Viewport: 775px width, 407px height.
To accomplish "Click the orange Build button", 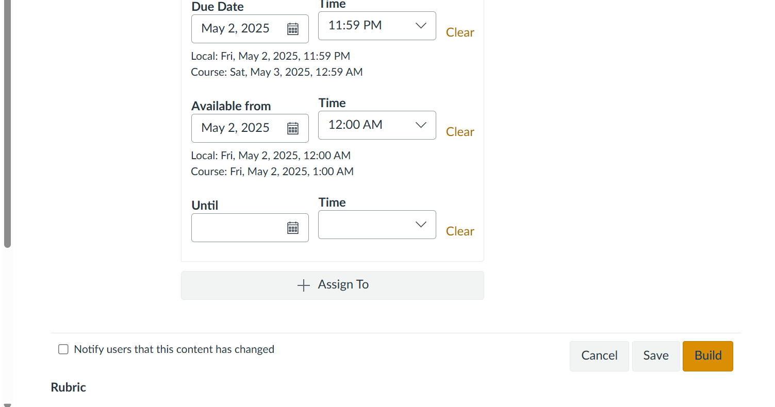I will coord(708,355).
